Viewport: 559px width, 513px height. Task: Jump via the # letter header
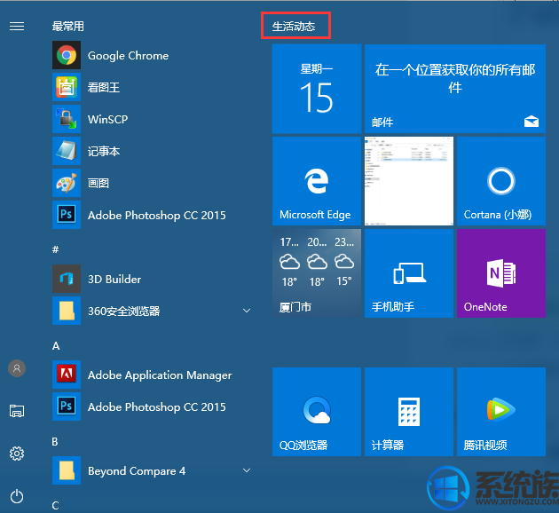[55, 249]
